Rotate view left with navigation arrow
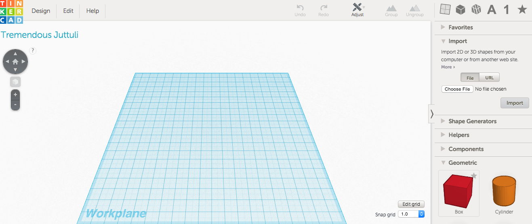 click(x=7, y=62)
